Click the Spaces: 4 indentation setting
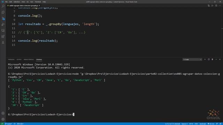 184,124
